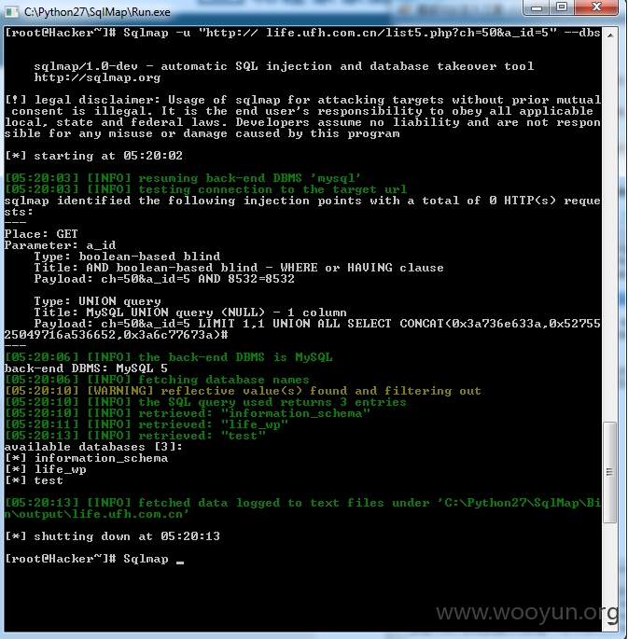Viewport: 628px width, 639px height.
Task: Click 'available databases [3]:' line
Action: [93, 447]
